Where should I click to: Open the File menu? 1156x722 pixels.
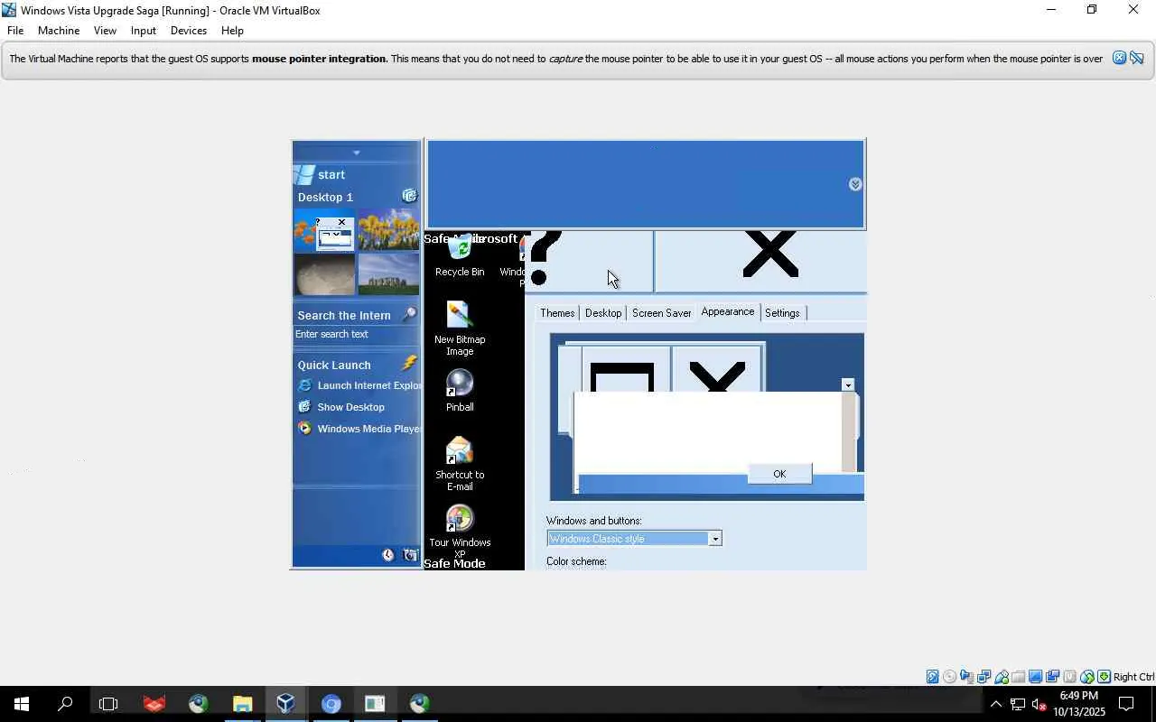coord(15,30)
